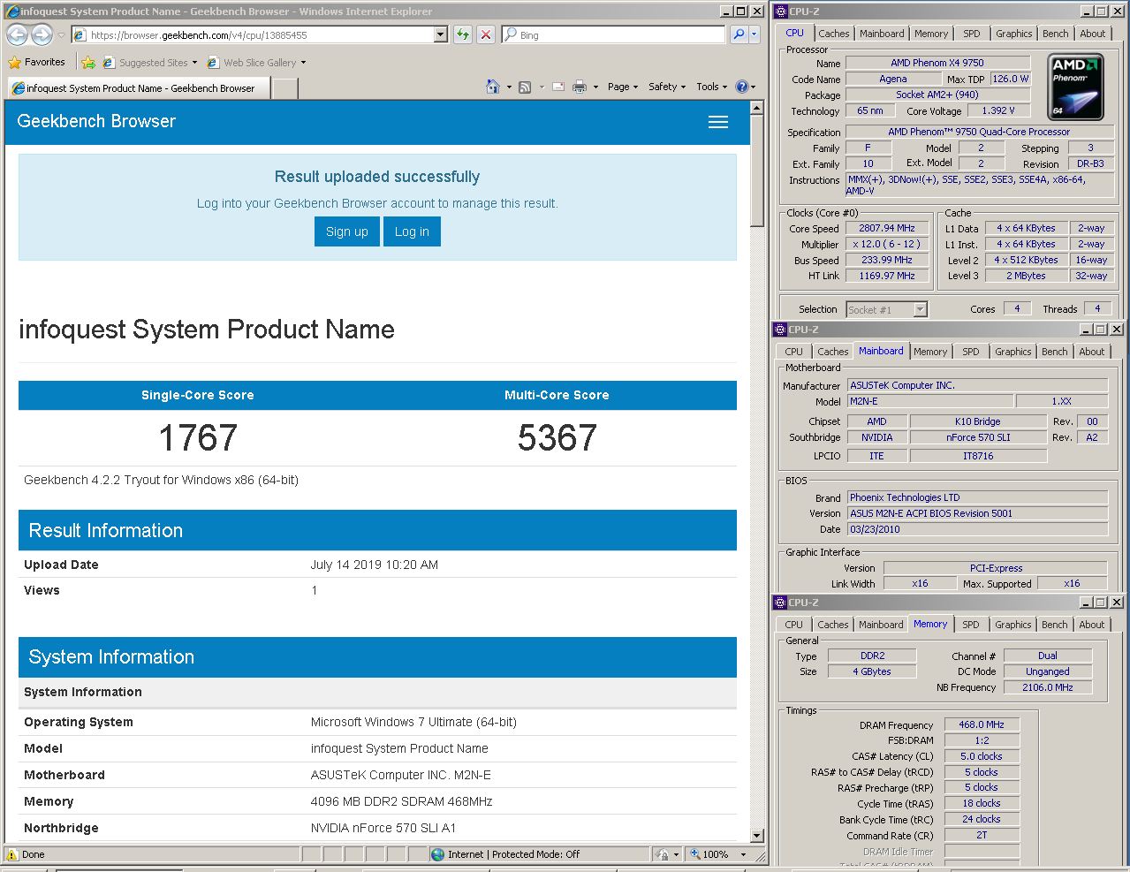This screenshot has width=1130, height=872.
Task: Open Graphics tab in top CPU-Z window
Action: coord(1013,34)
